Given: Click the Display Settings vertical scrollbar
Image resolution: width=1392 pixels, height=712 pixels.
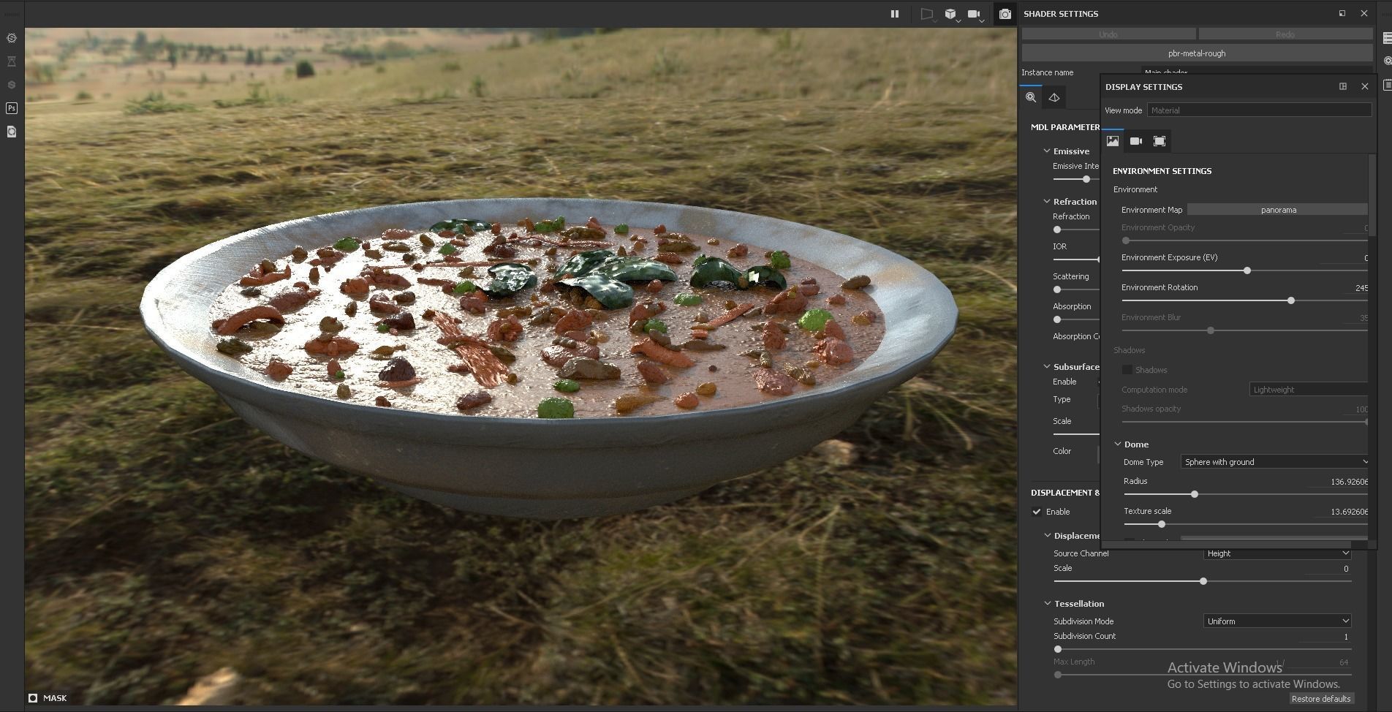Looking at the screenshot, I should pyautogui.click(x=1372, y=196).
